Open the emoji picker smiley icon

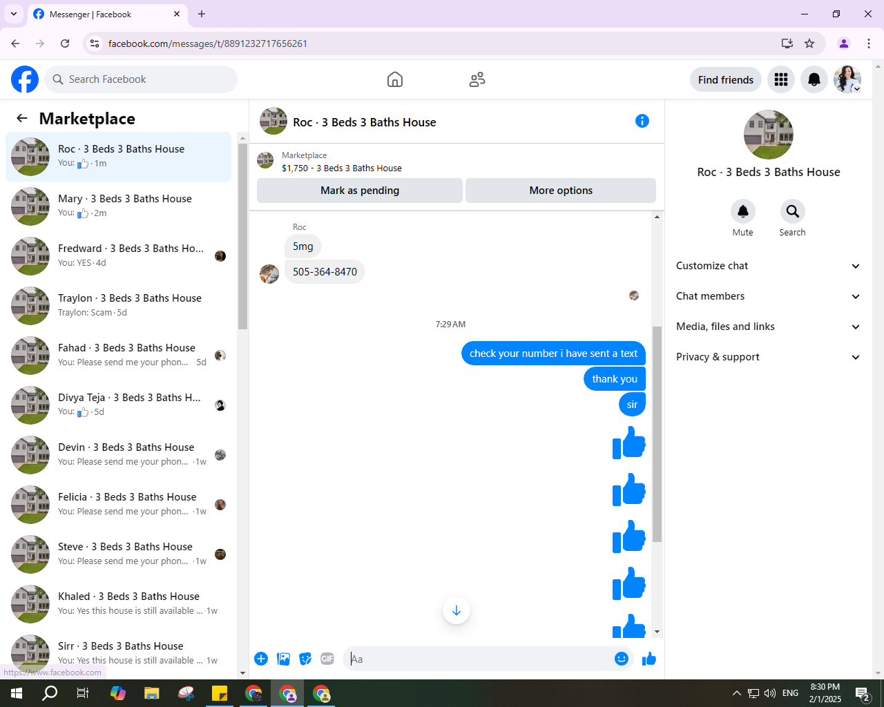(622, 659)
